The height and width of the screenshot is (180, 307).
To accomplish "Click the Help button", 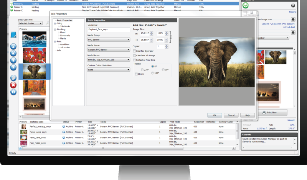I will (x=248, y=115).
